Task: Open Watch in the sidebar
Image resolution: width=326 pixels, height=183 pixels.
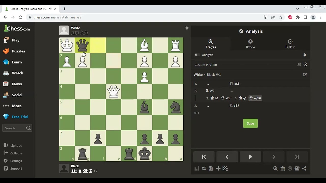Action: tap(13, 73)
